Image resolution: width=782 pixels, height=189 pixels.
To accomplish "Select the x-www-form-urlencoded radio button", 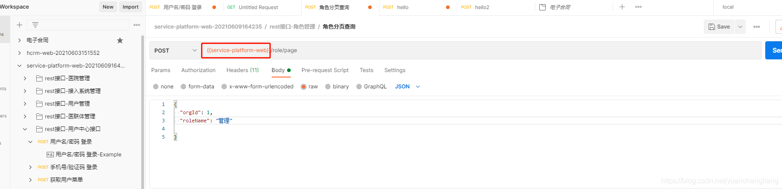I will click(x=224, y=87).
